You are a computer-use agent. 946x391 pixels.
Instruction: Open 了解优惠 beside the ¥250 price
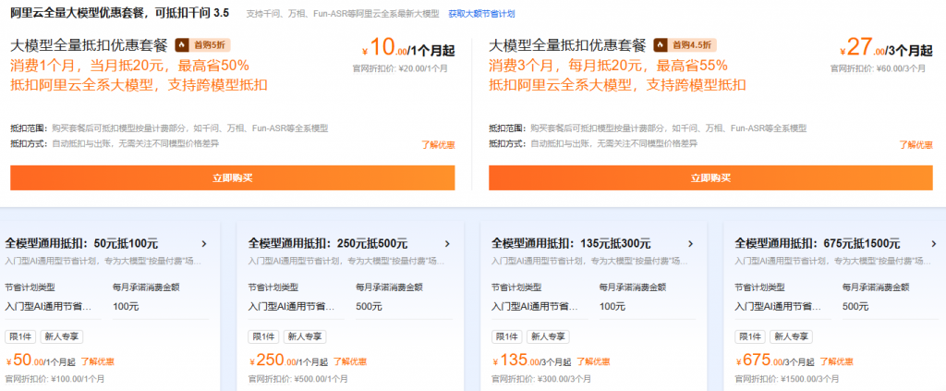(x=348, y=361)
